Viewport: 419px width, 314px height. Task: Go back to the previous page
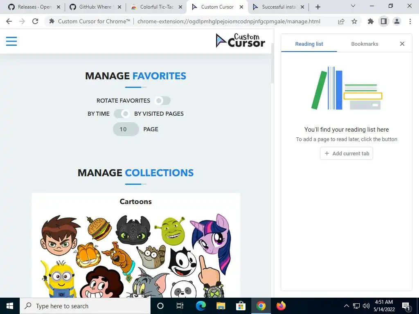pyautogui.click(x=9, y=21)
